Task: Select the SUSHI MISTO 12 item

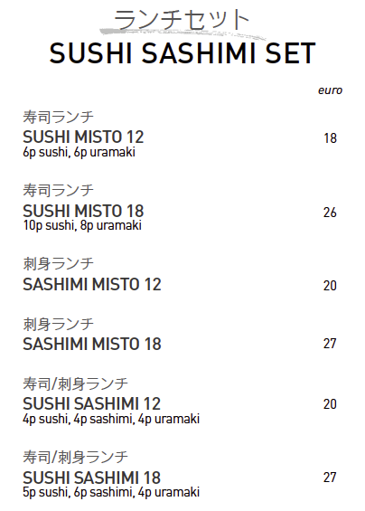Action: pyautogui.click(x=83, y=137)
